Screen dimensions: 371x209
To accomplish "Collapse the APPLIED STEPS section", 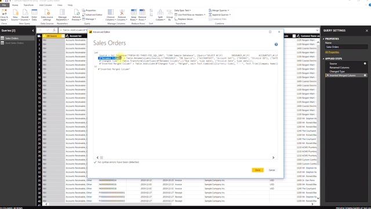I will [323, 59].
